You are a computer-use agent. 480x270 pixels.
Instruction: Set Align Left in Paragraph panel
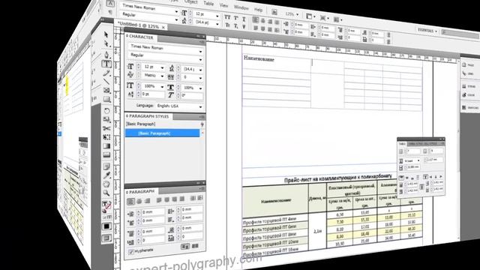[x=130, y=201]
